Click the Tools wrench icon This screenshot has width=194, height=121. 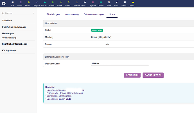109,3
